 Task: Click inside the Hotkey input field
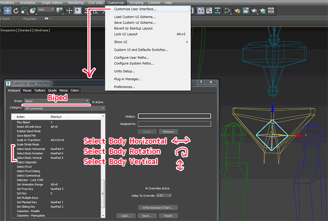click(174, 116)
